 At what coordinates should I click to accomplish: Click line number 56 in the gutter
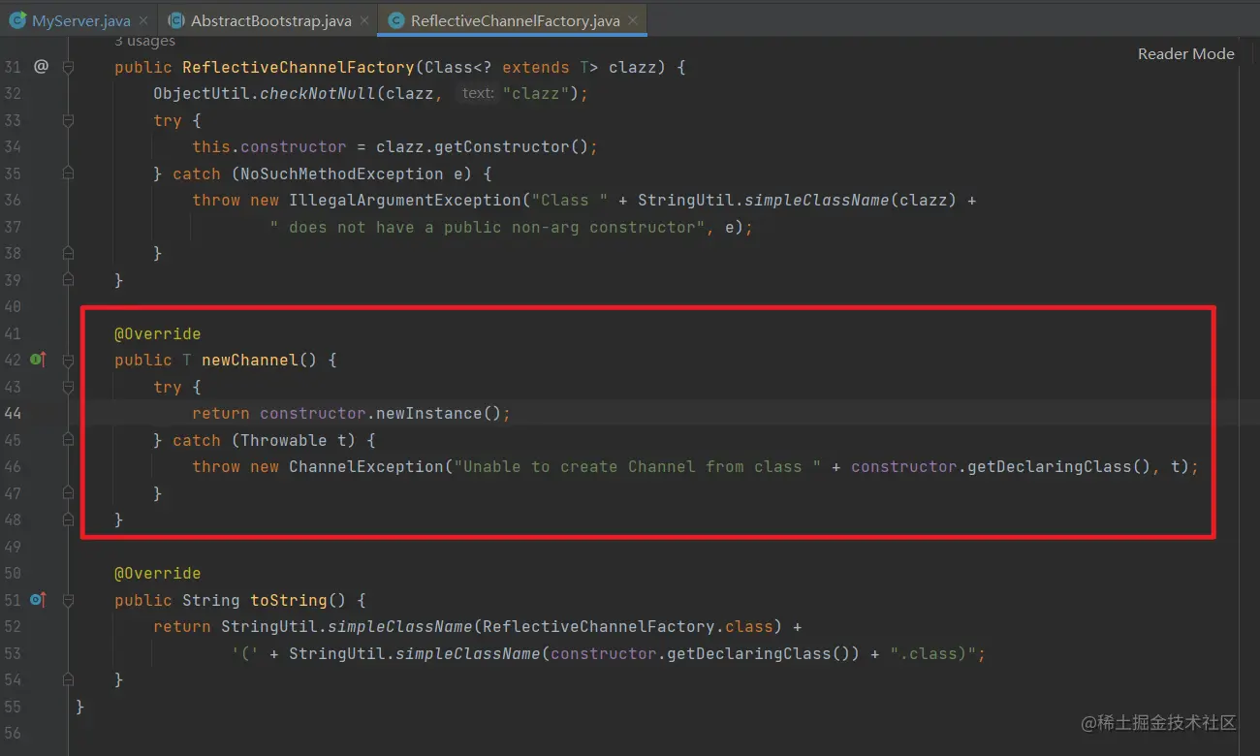pos(12,733)
